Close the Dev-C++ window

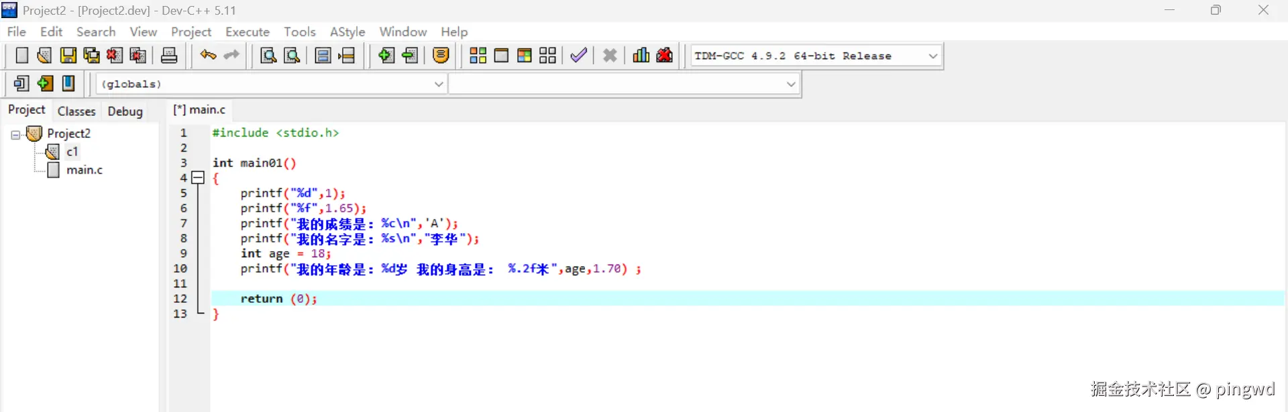[1263, 10]
